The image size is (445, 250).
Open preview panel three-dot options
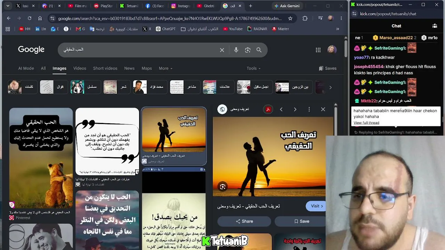pyautogui.click(x=309, y=109)
